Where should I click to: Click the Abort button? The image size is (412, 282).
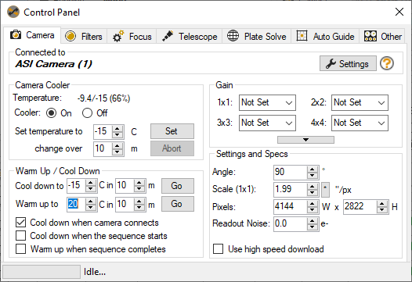point(172,148)
